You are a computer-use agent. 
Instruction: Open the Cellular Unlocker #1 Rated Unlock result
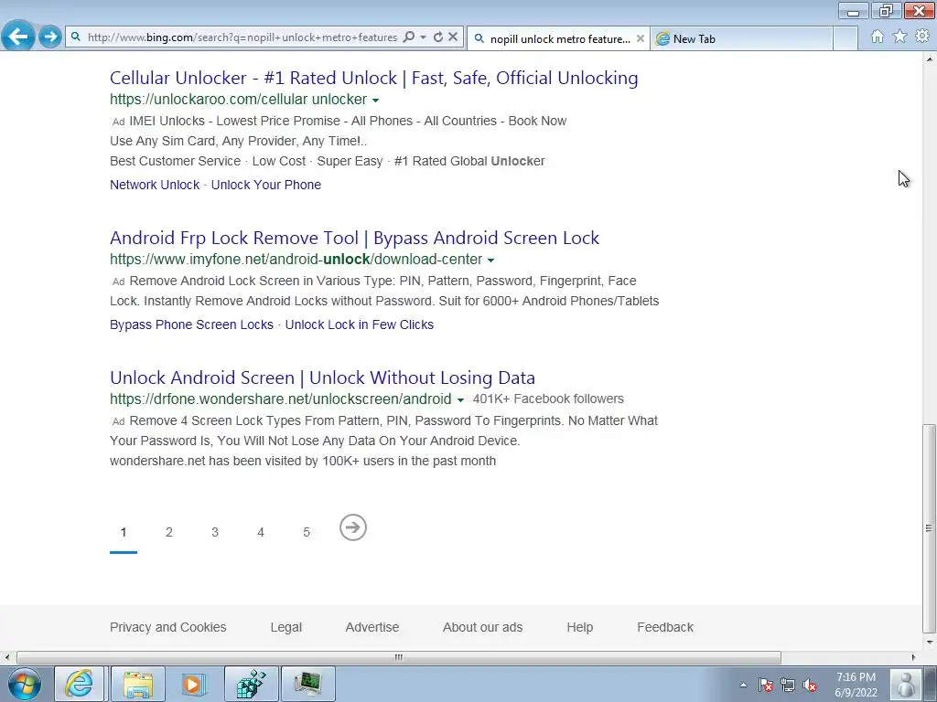click(373, 78)
